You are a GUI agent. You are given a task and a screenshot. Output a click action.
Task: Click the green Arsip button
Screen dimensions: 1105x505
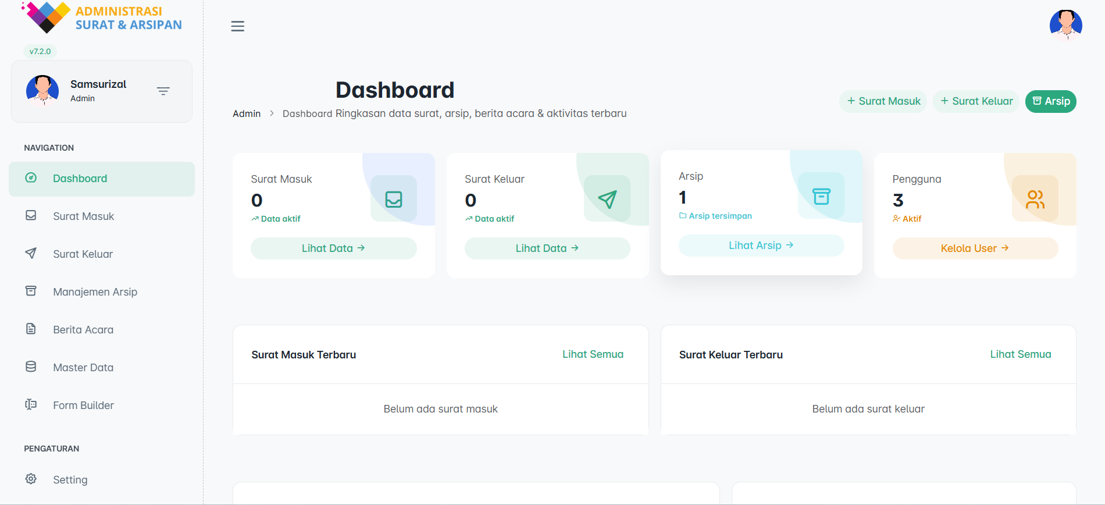click(1050, 101)
